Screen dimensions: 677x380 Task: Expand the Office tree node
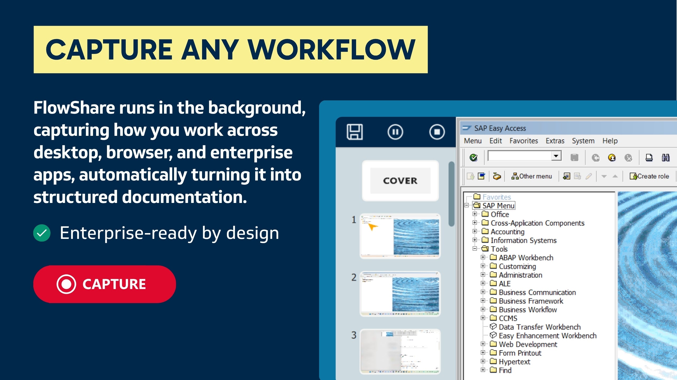[x=475, y=214]
